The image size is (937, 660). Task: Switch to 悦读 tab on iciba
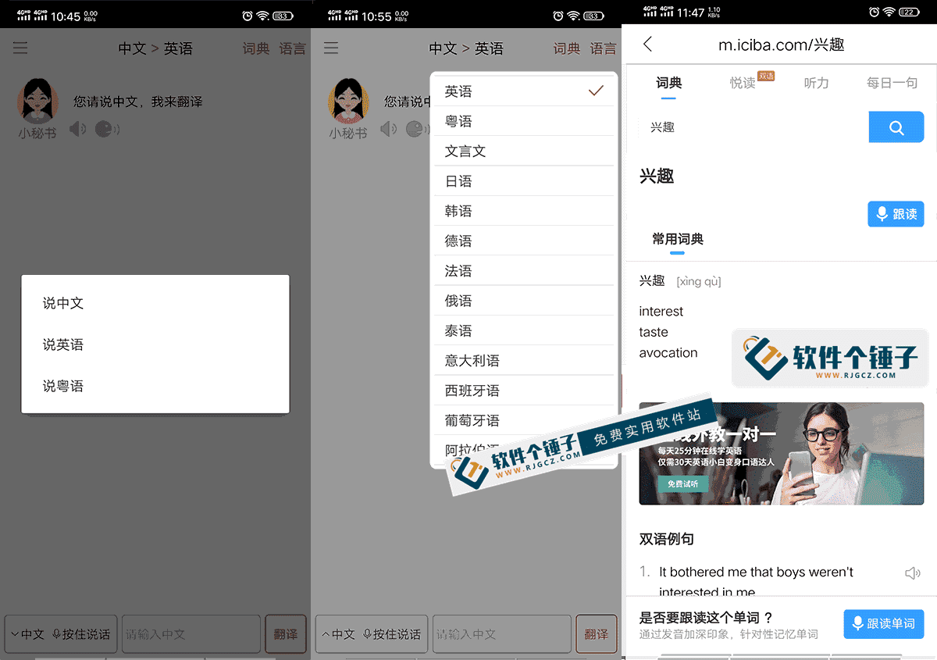(x=743, y=83)
